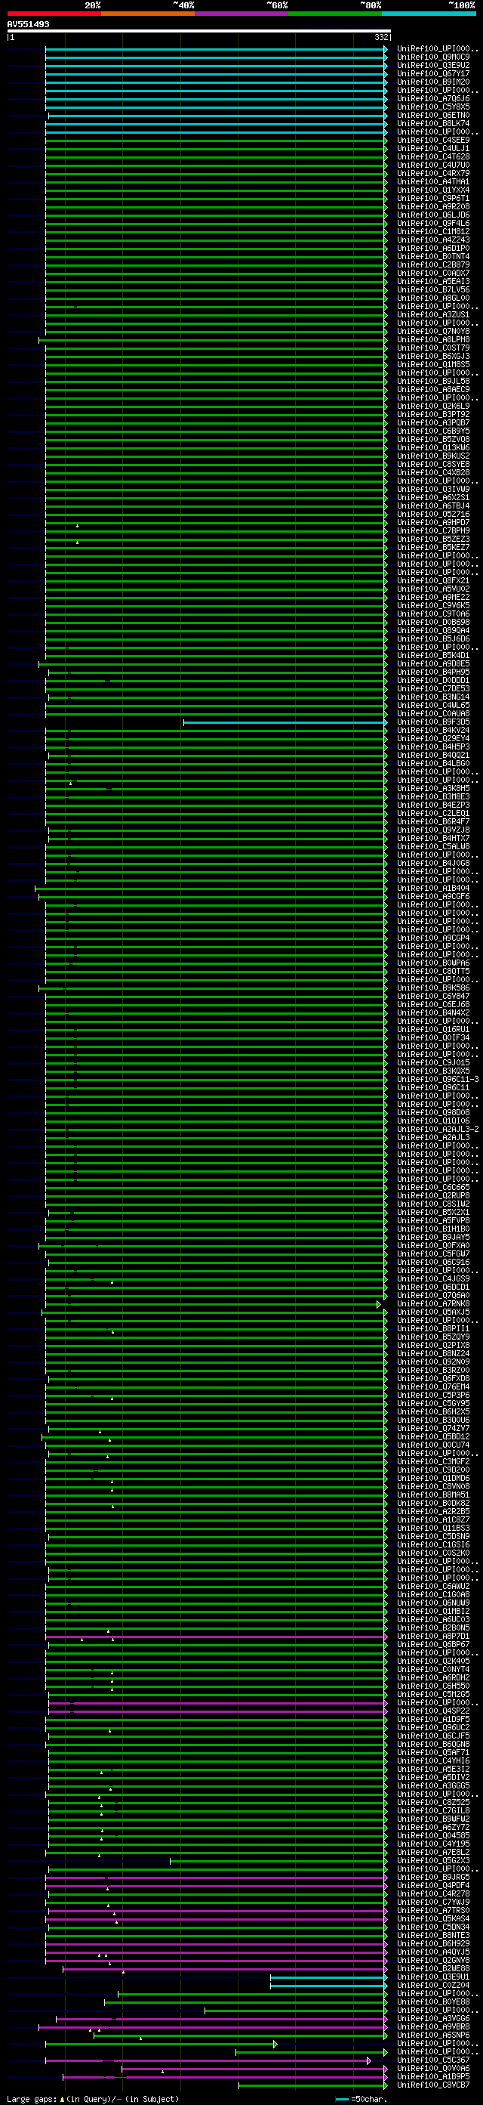Select hit label UniRef100_C5C367
Screen dimensions: 483x2105
[433, 2060]
